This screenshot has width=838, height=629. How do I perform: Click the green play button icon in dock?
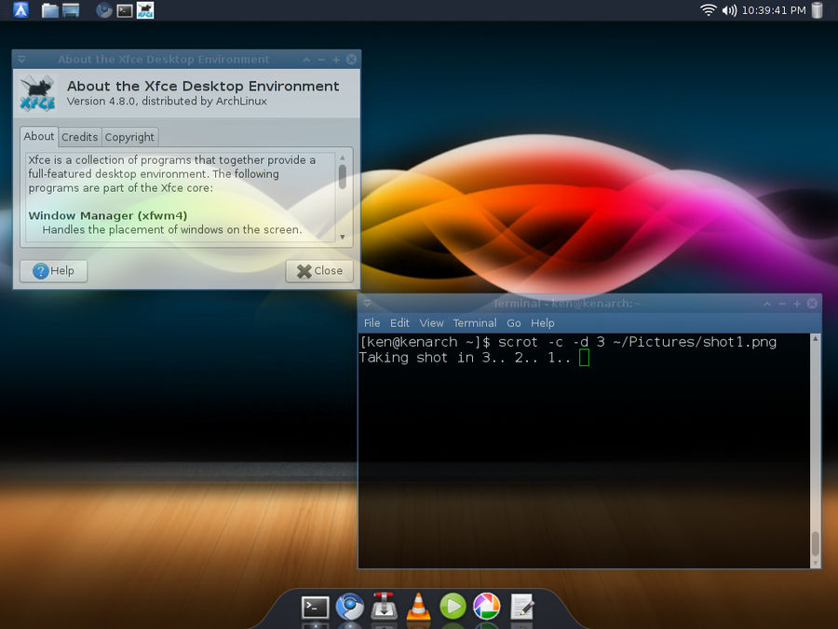click(x=453, y=607)
